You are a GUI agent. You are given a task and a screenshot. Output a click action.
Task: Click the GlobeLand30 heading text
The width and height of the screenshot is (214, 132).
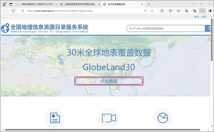click(x=109, y=67)
